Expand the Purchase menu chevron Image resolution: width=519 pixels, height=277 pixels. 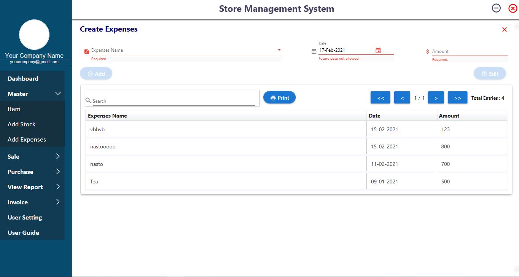tap(58, 171)
